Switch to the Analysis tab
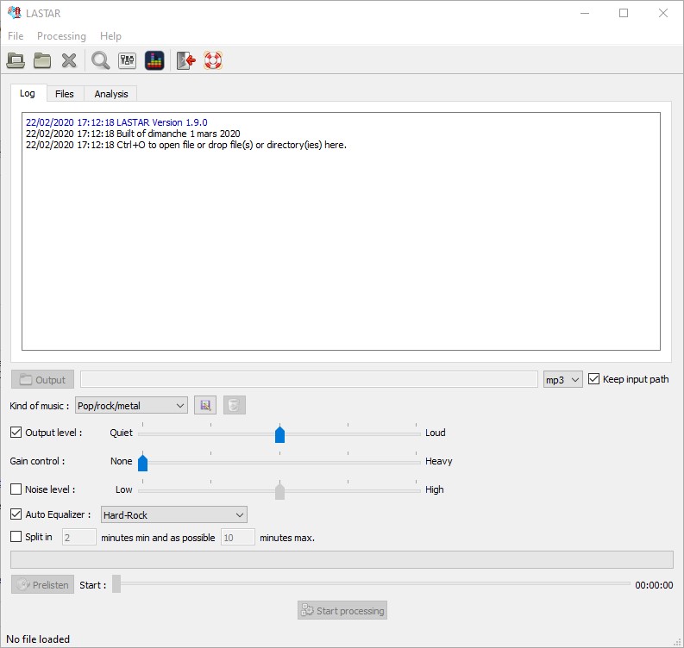 point(111,94)
